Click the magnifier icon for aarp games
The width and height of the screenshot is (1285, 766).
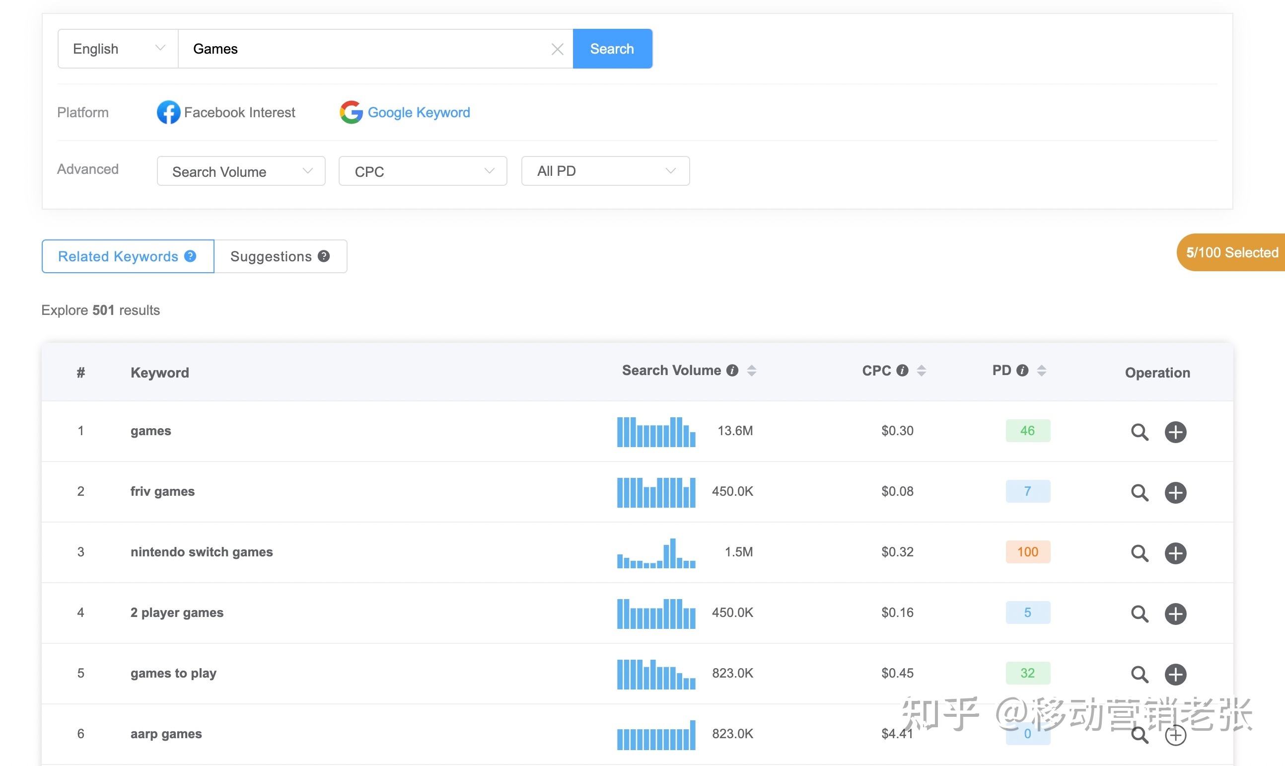pyautogui.click(x=1140, y=735)
